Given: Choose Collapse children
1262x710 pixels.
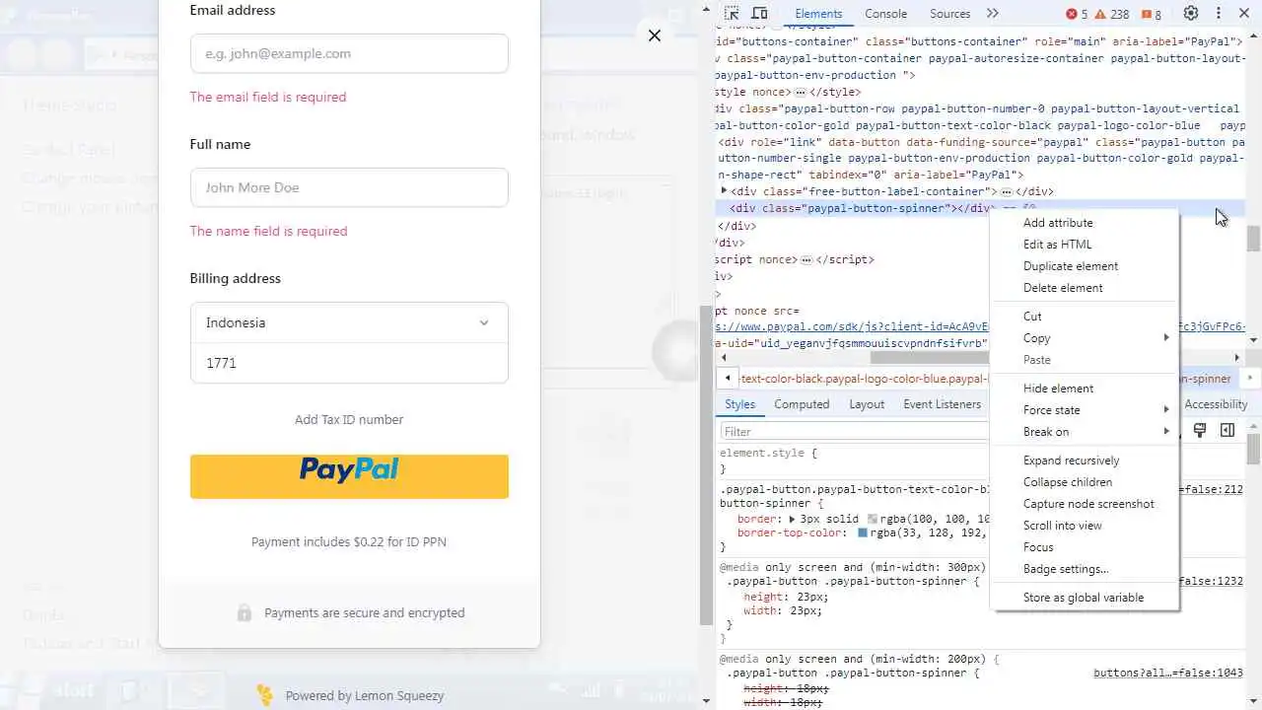Looking at the screenshot, I should point(1085,482).
